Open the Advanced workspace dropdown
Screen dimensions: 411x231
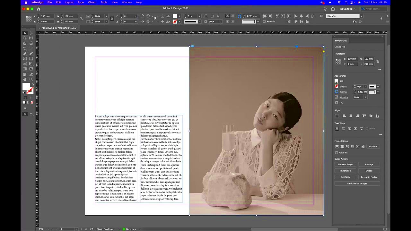[x=348, y=9]
